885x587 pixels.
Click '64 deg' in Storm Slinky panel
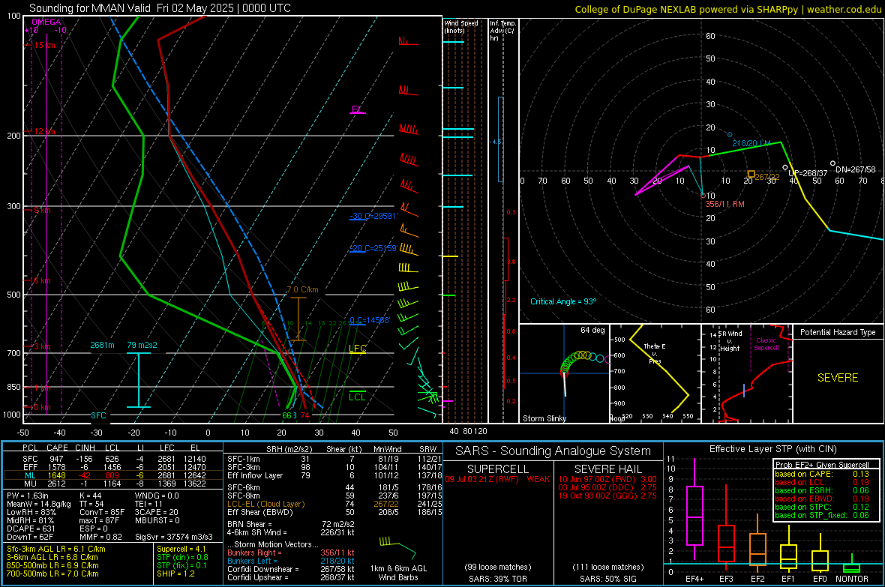pos(592,330)
